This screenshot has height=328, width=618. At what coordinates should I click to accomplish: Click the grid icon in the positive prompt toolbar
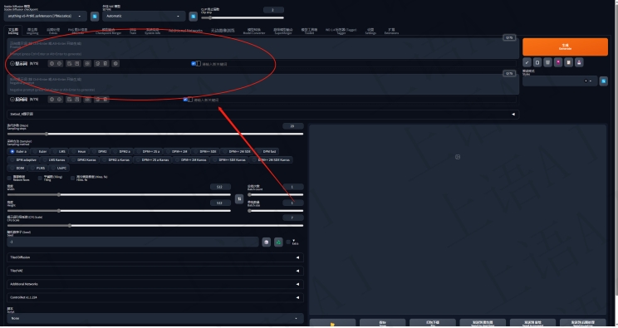tap(87, 63)
